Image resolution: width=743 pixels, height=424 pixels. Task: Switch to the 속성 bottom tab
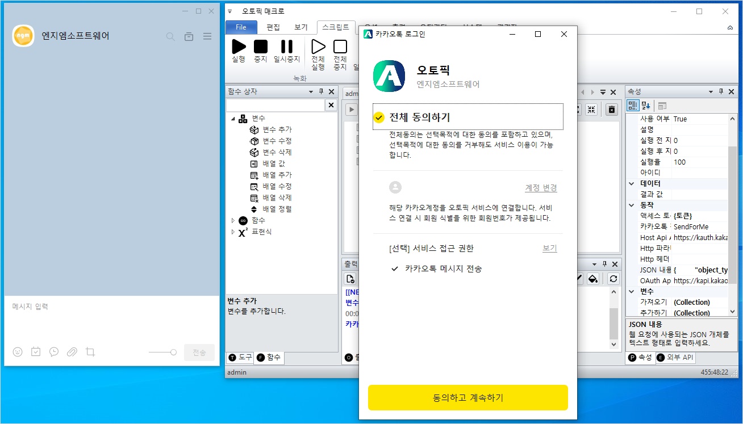pyautogui.click(x=640, y=358)
